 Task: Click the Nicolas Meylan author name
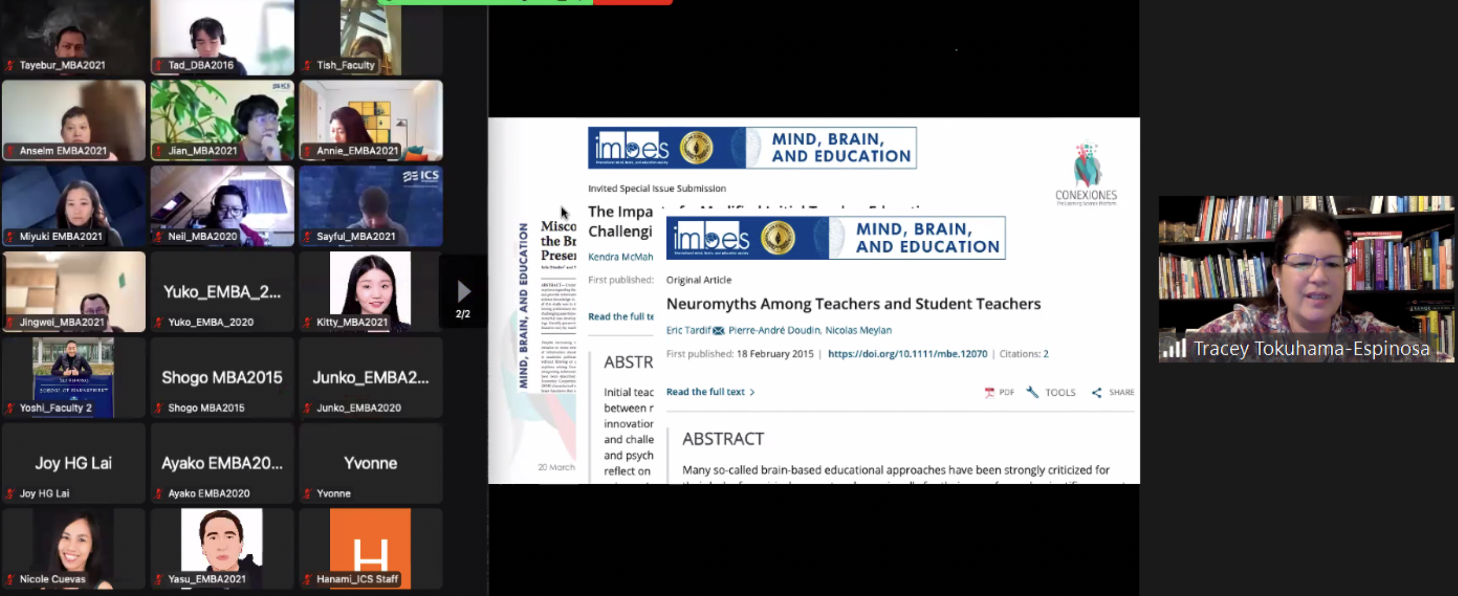[858, 331]
